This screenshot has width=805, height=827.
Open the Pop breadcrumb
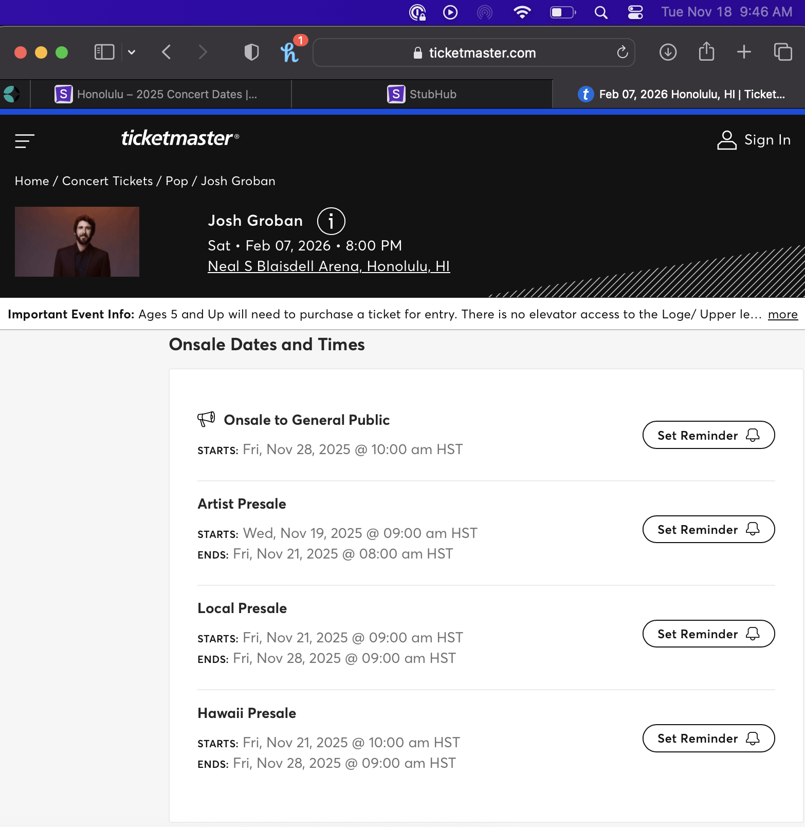(x=177, y=181)
